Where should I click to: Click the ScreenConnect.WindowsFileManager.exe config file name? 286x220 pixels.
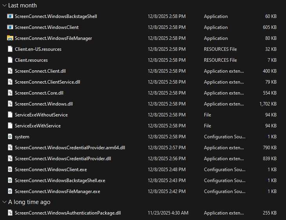57,191
